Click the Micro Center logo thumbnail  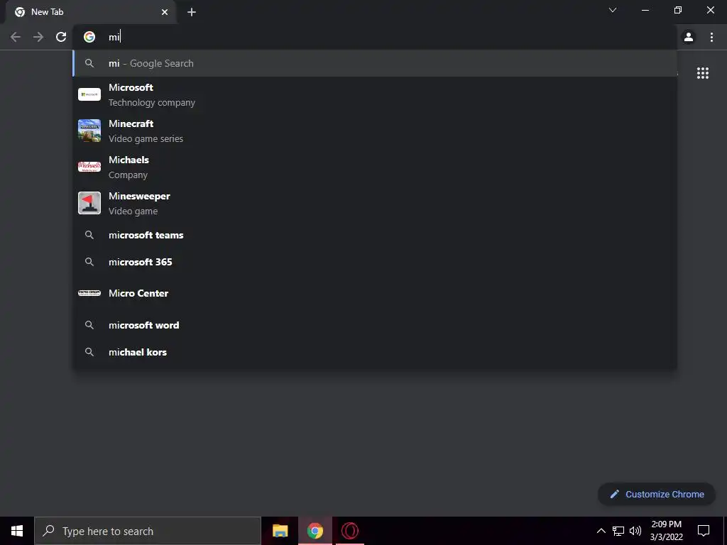pyautogui.click(x=89, y=293)
